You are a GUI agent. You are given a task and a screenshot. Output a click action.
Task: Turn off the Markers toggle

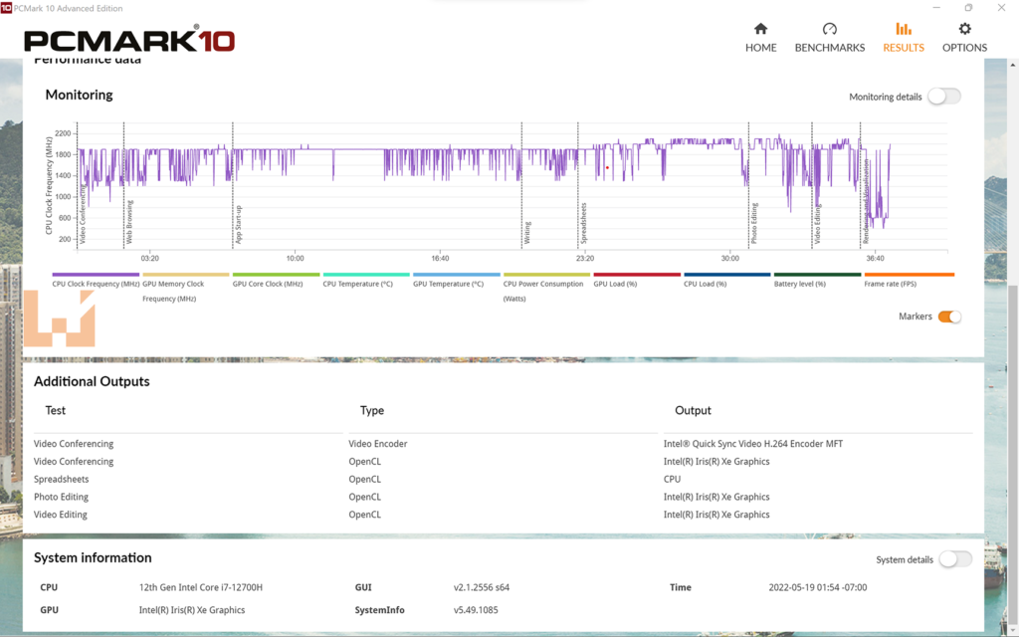(x=949, y=317)
